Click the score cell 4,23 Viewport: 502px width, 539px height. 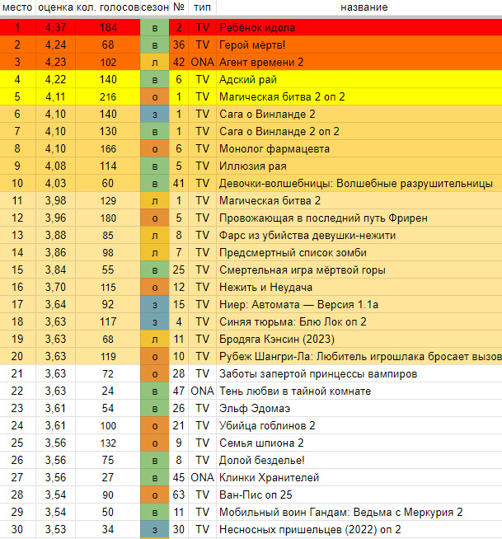click(55, 62)
